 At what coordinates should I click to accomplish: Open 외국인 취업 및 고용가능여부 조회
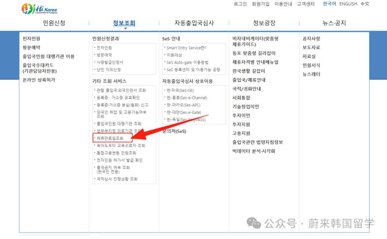tap(121, 114)
